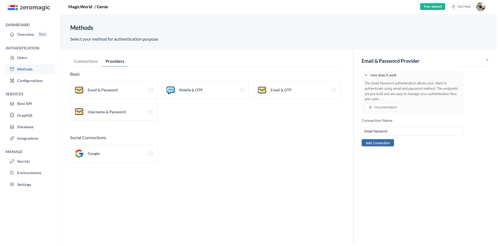Add the Mobile & OTP provider with plus button

pyautogui.click(x=242, y=90)
